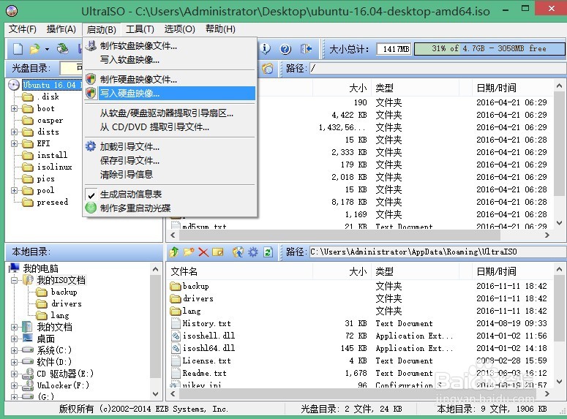
Task: Expand the dists folder tree node
Action: [x=14, y=132]
